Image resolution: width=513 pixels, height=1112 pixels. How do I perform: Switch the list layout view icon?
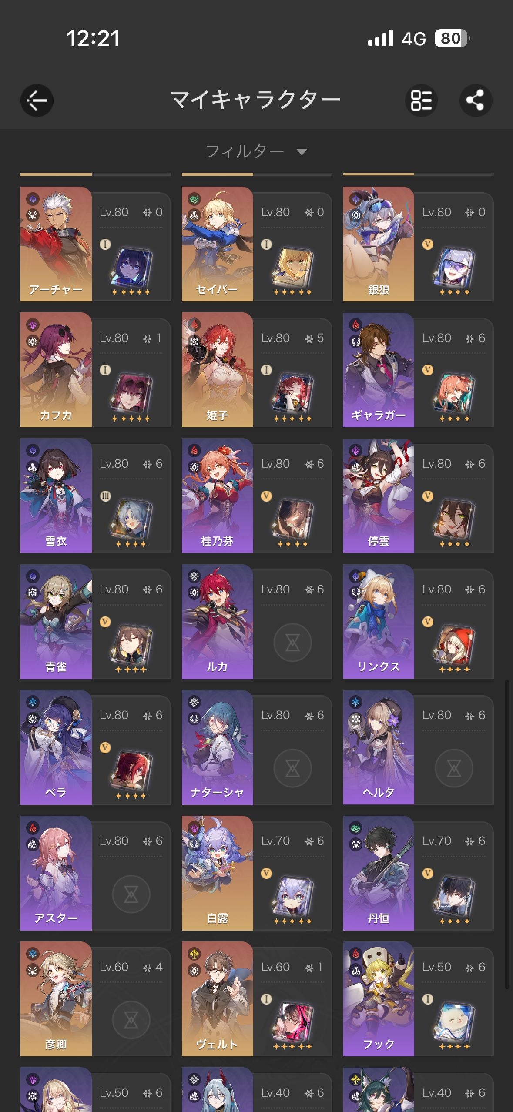pyautogui.click(x=422, y=100)
